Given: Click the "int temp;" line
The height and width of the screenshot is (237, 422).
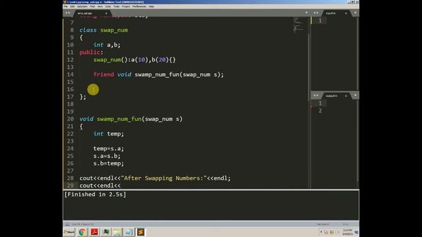Looking at the screenshot, I should (108, 134).
